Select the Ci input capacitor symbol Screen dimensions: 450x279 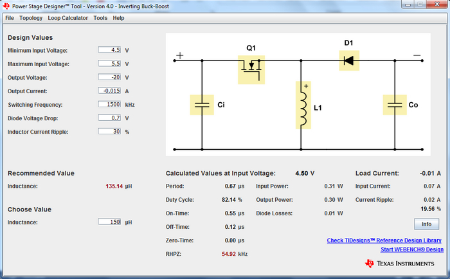[x=202, y=105]
